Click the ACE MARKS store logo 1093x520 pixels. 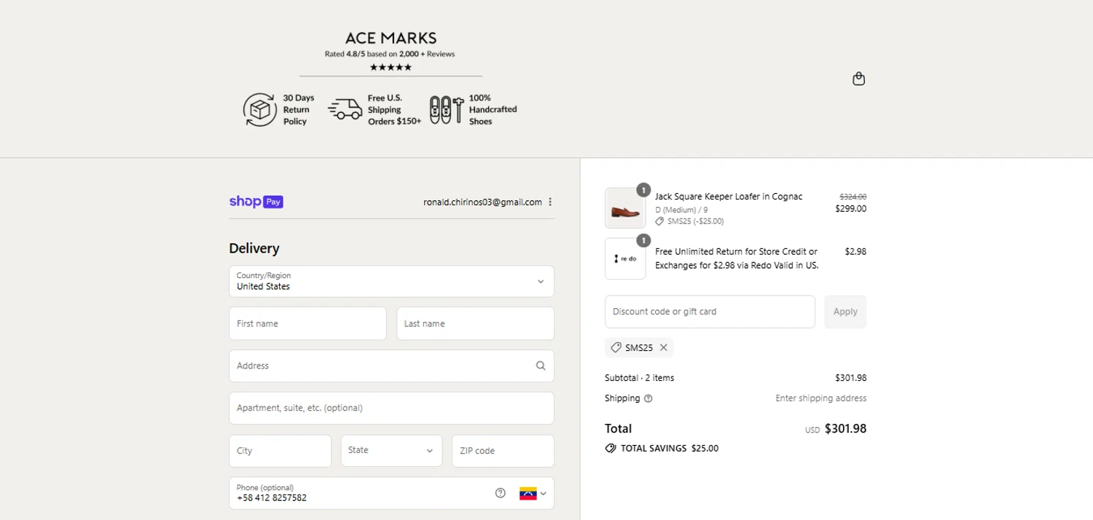391,38
